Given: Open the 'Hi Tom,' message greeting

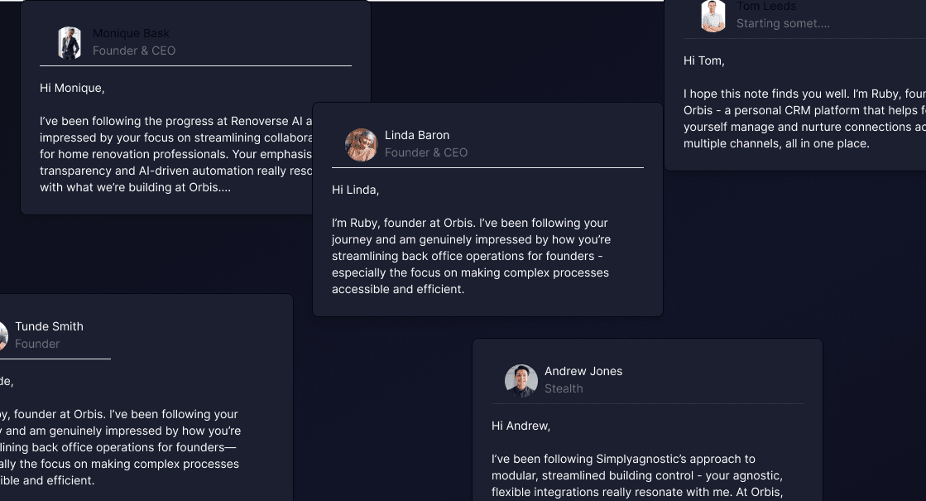Looking at the screenshot, I should tap(703, 60).
